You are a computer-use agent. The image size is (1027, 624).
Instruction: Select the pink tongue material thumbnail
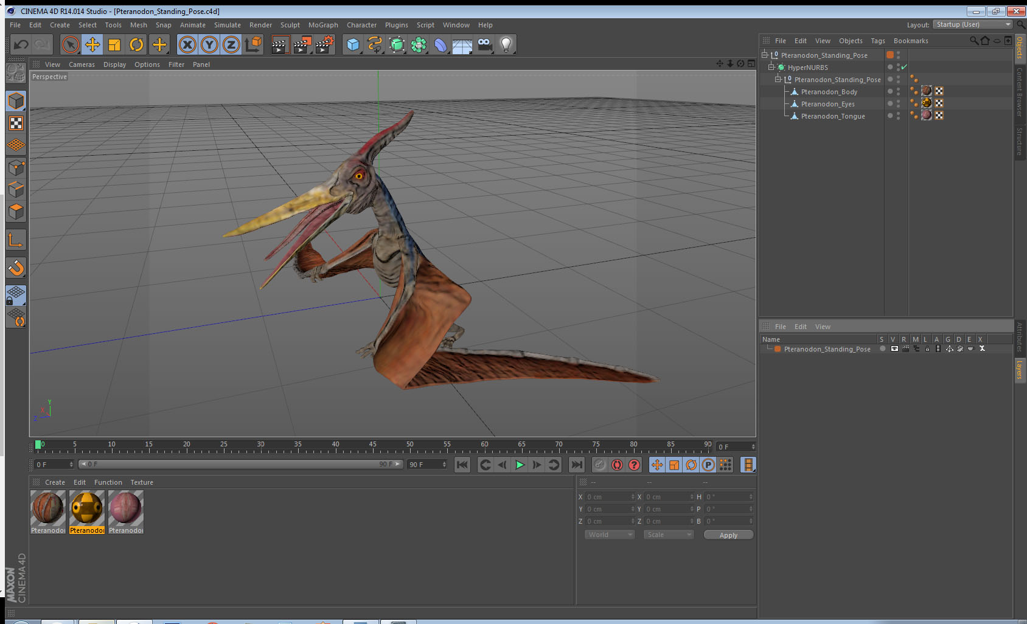point(126,508)
